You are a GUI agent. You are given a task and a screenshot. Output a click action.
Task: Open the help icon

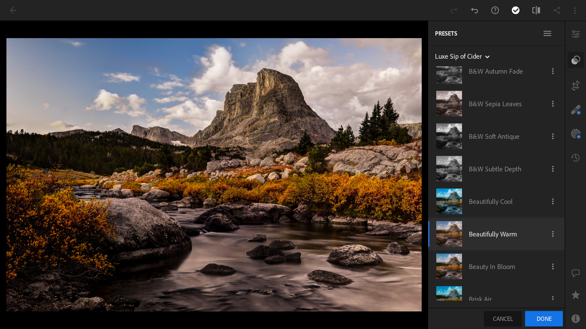pyautogui.click(x=495, y=10)
